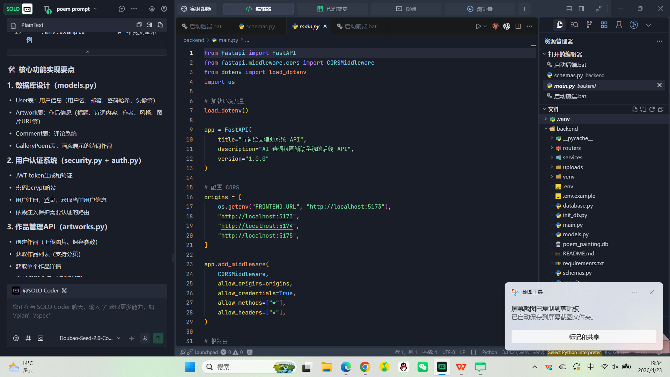This screenshot has height=377, width=670.
Task: Toggle the Windows volume mute icon
Action: pos(615,367)
